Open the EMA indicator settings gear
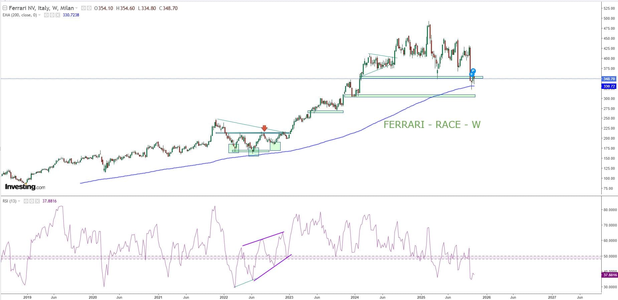The height and width of the screenshot is (300, 618). [x=52, y=15]
